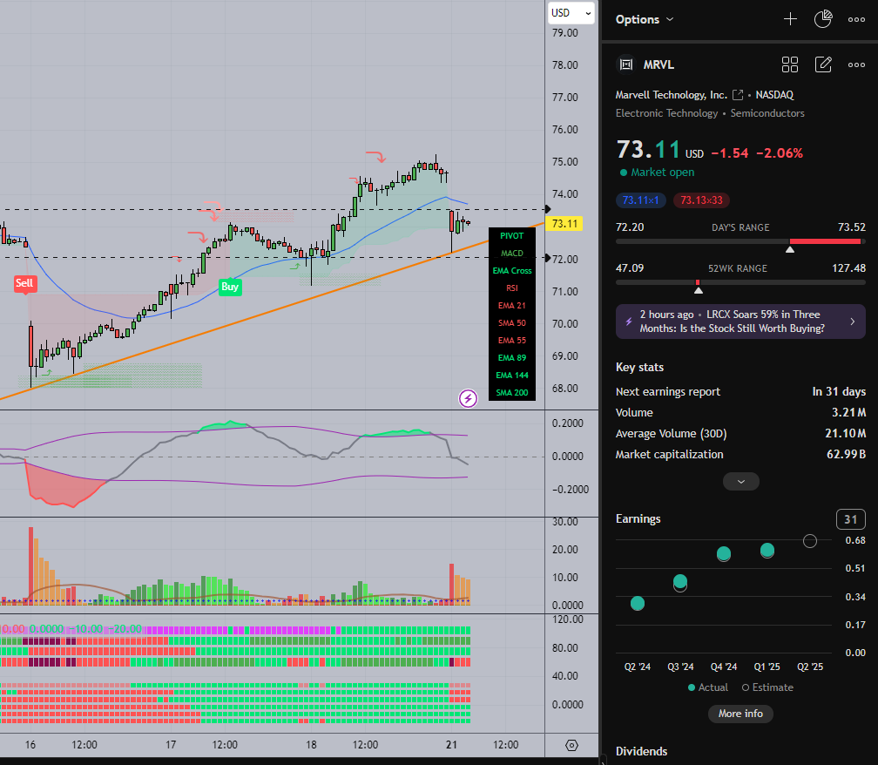The image size is (878, 765).
Task: Open the note edit icon for MRVL
Action: point(823,64)
